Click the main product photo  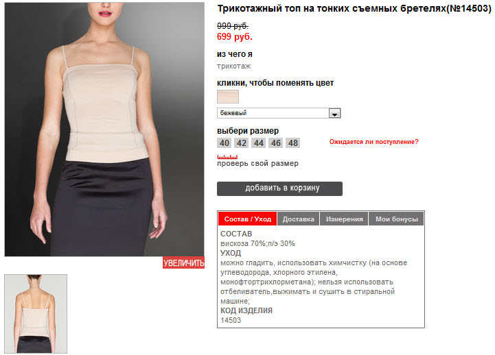[104, 130]
